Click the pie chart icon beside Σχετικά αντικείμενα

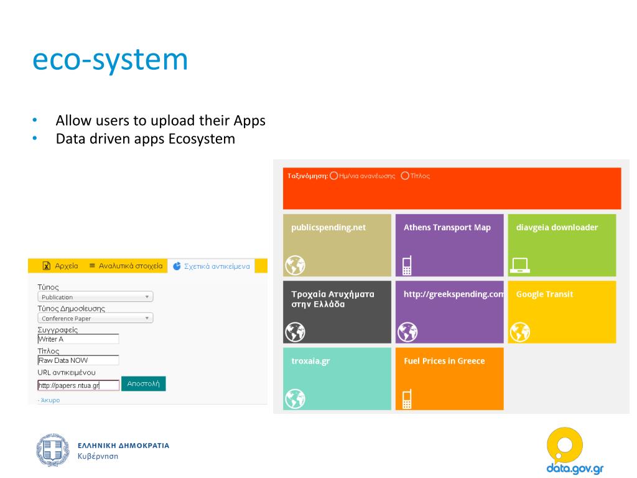coord(177,266)
